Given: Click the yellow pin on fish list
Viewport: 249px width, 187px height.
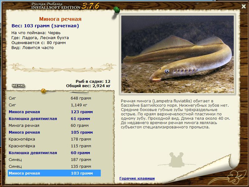Looking at the screenshot, I should point(43,91).
